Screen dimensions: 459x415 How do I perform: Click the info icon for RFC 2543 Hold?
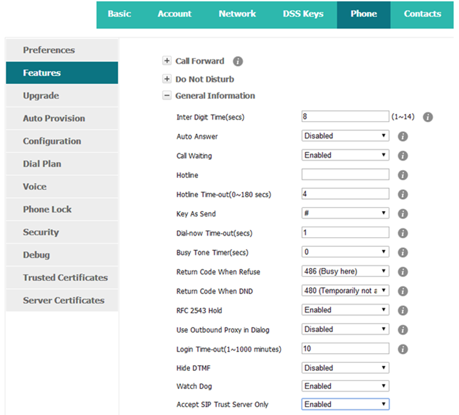click(x=403, y=310)
